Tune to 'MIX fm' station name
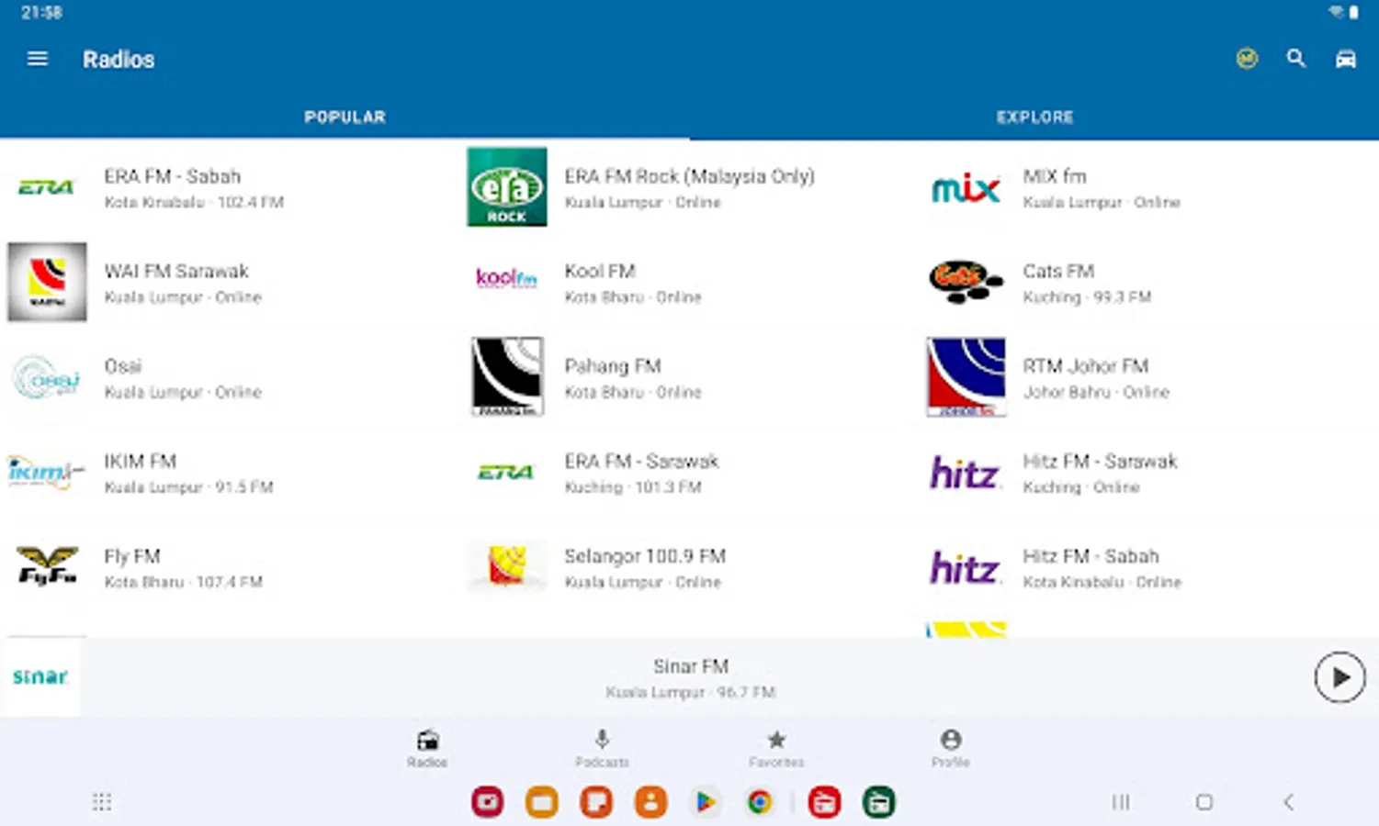The width and height of the screenshot is (1379, 826). click(x=1055, y=176)
